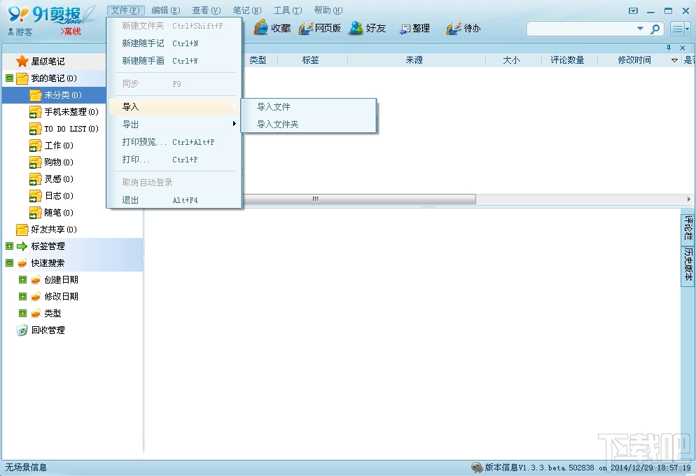Click the 我的笔记 folder icon

coord(22,78)
